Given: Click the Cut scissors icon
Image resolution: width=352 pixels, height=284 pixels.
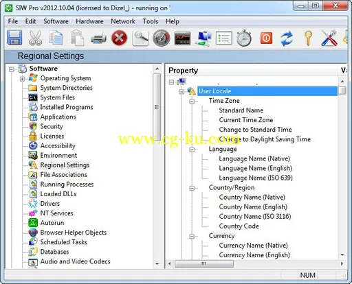Looking at the screenshot, I should pyautogui.click(x=35, y=38).
